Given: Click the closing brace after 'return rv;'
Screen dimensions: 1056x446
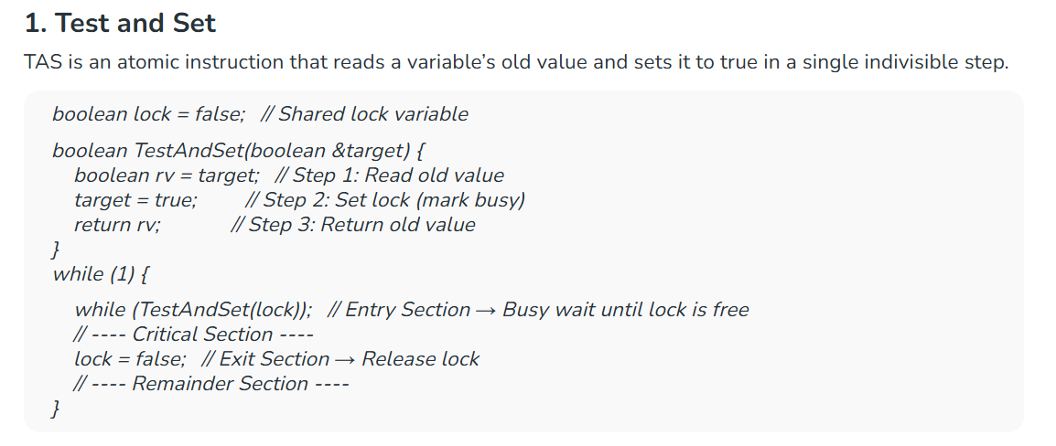Looking at the screenshot, I should point(57,250).
